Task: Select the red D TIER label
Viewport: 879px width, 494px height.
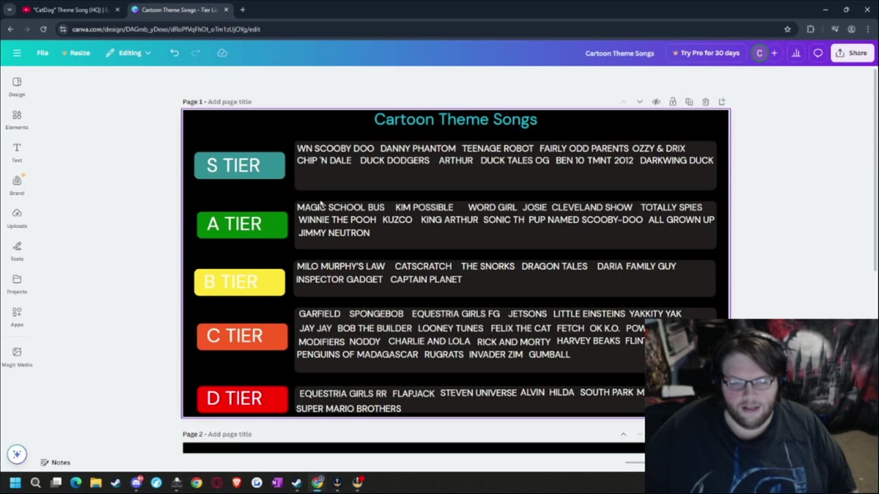Action: [x=242, y=399]
